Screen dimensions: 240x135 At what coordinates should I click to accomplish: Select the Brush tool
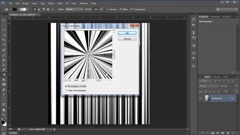(x=4, y=55)
